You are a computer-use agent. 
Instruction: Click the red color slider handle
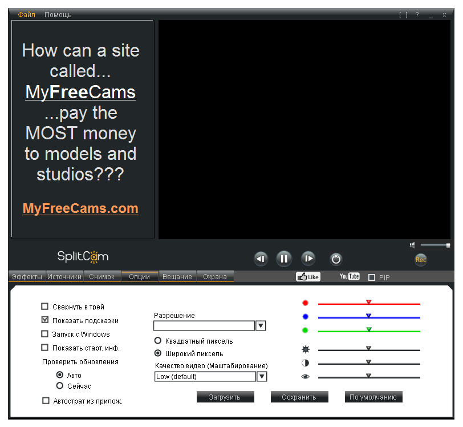pyautogui.click(x=368, y=302)
